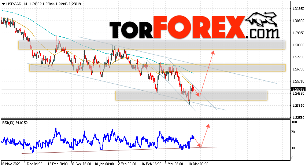Viewport: 307px width, 168px height.
Task: Click the RSI(13) 54.0152 indicator label
Action: pos(15,123)
